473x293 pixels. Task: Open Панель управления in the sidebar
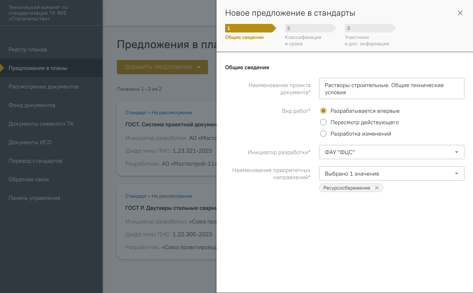coord(34,198)
